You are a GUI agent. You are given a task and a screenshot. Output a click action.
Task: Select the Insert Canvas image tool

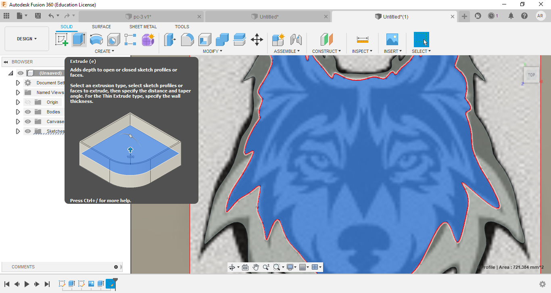coord(392,40)
